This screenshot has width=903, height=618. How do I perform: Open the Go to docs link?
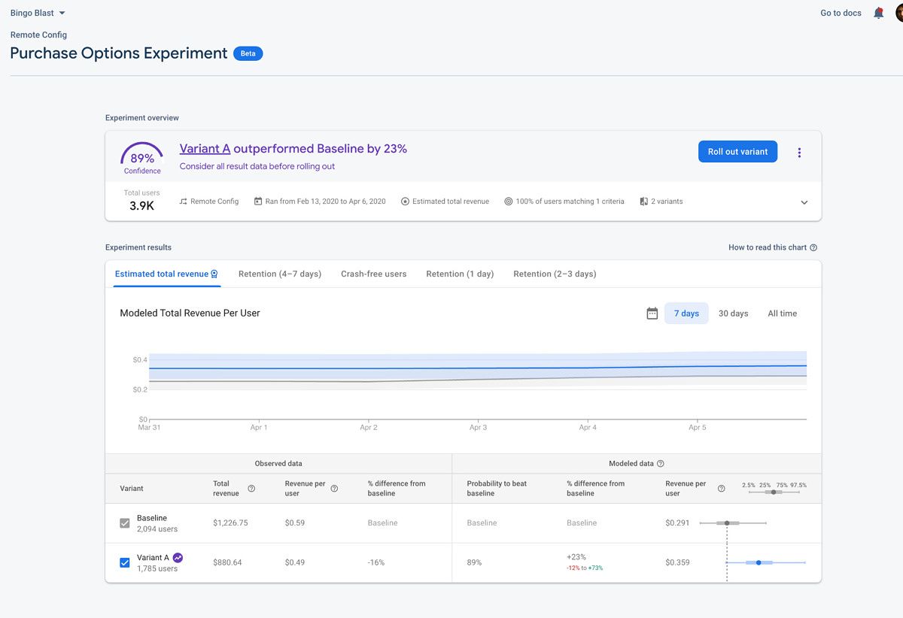click(840, 13)
